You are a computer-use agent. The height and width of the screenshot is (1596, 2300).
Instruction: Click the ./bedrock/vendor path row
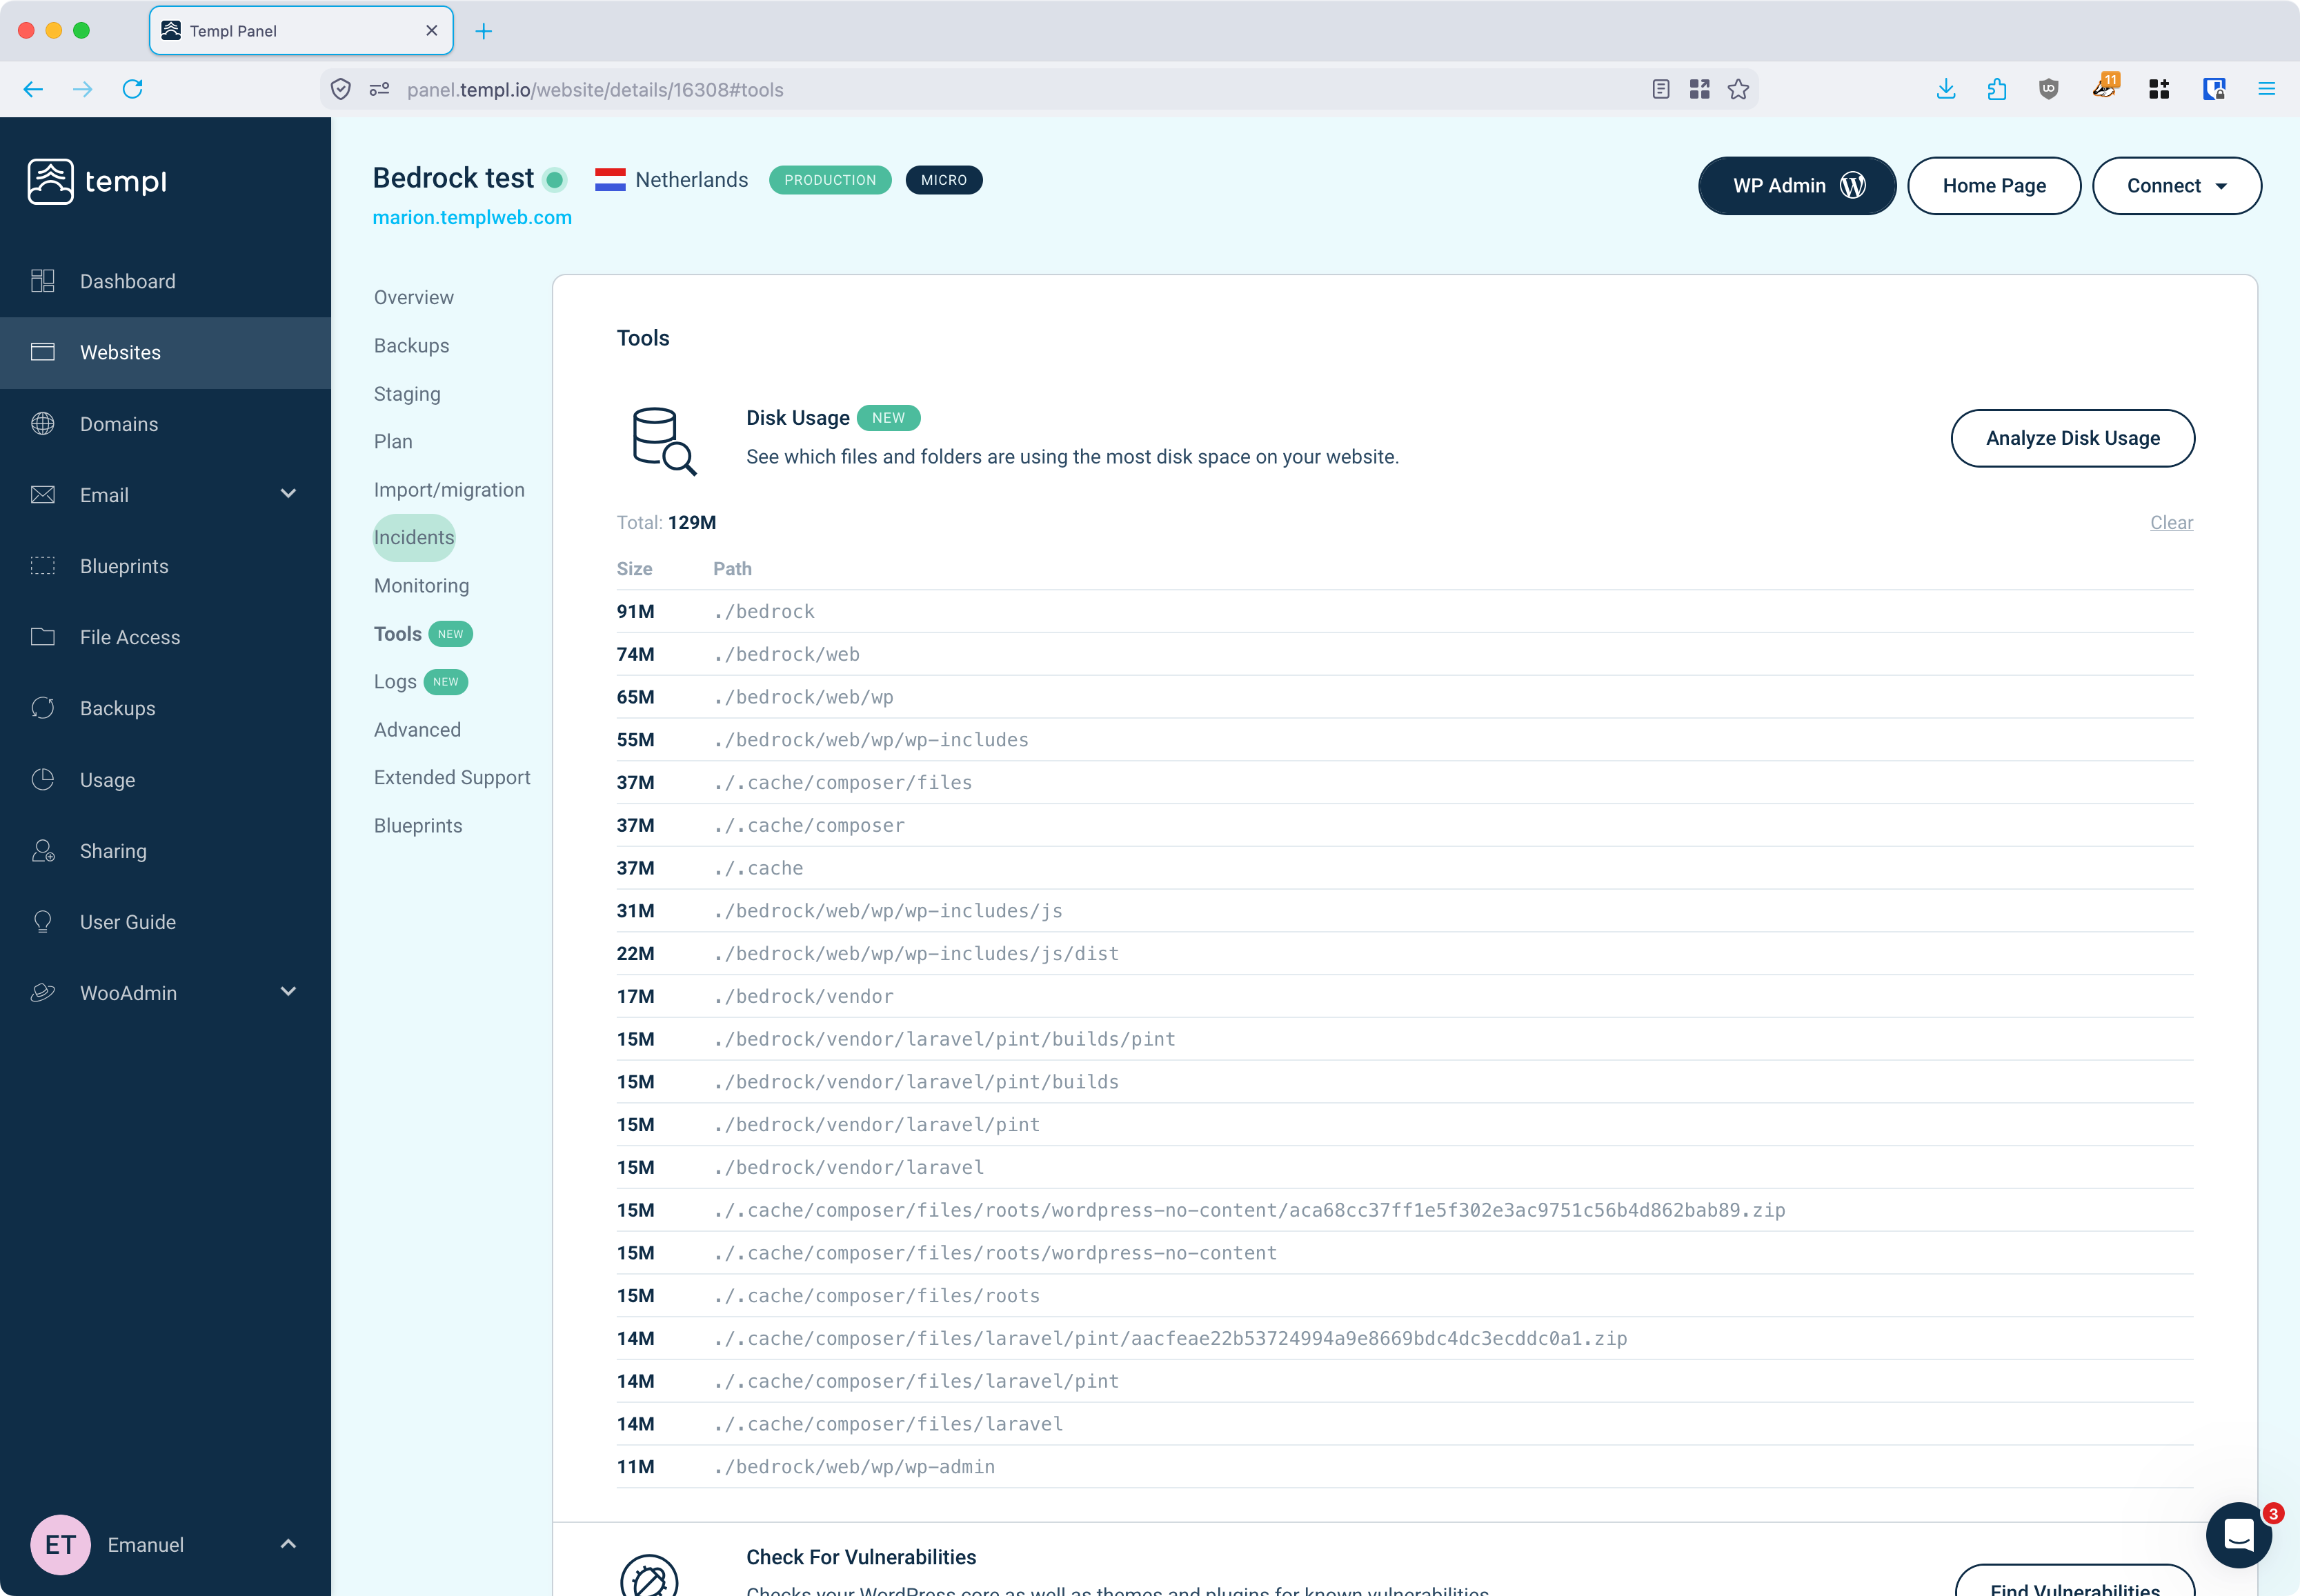1404,996
